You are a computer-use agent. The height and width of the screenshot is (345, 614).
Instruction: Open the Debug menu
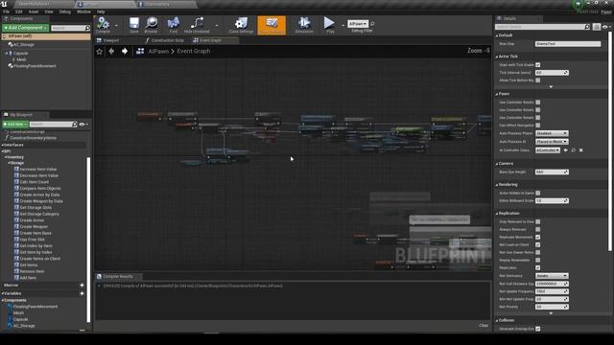pyautogui.click(x=64, y=11)
